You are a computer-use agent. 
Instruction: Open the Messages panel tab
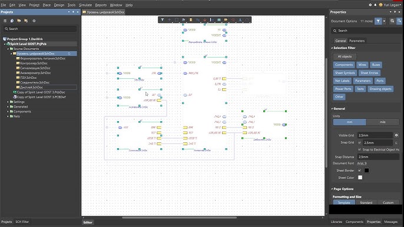[390, 222]
